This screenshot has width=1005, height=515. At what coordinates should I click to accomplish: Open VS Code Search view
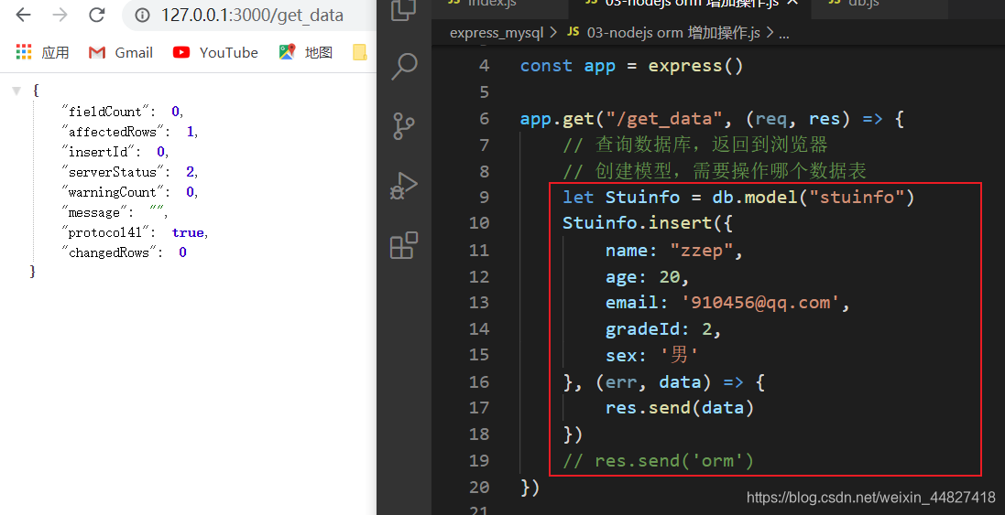coord(404,67)
